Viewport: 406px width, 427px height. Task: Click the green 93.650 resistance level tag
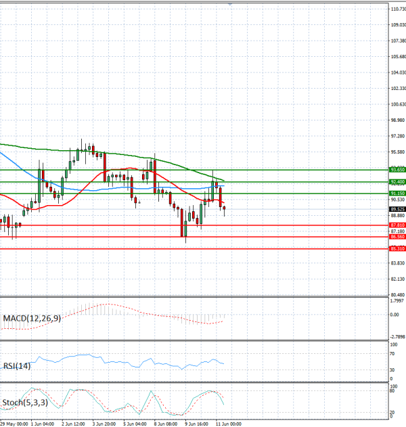[397, 170]
